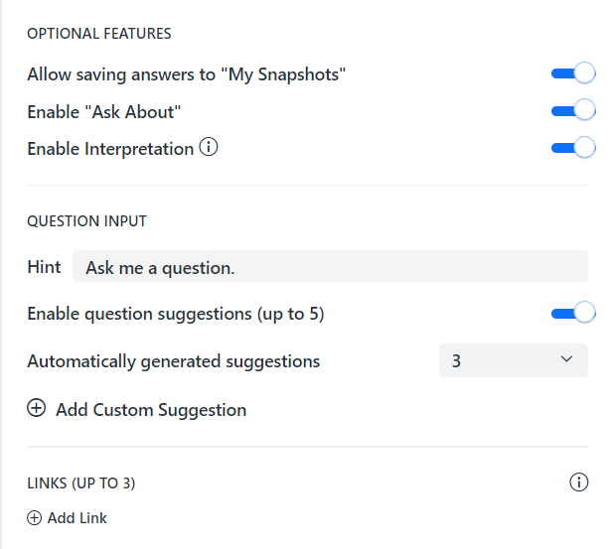Switch off question suggestions toggle

click(572, 314)
